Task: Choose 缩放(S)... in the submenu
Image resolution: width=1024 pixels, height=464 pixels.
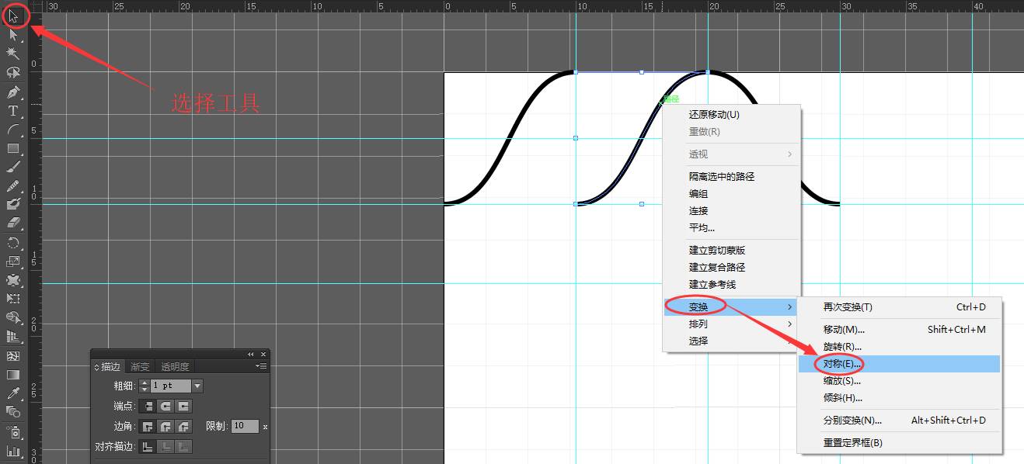Action: (x=899, y=380)
